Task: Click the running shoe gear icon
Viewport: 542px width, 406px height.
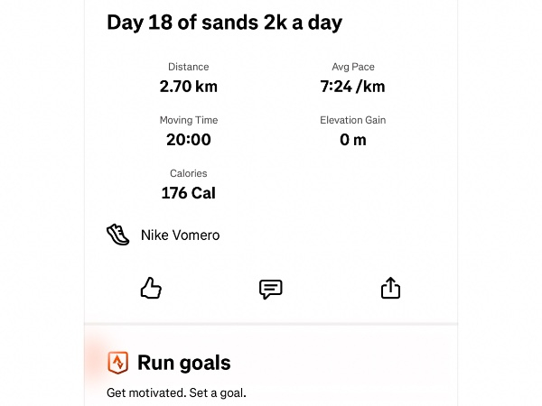Action: tap(118, 235)
